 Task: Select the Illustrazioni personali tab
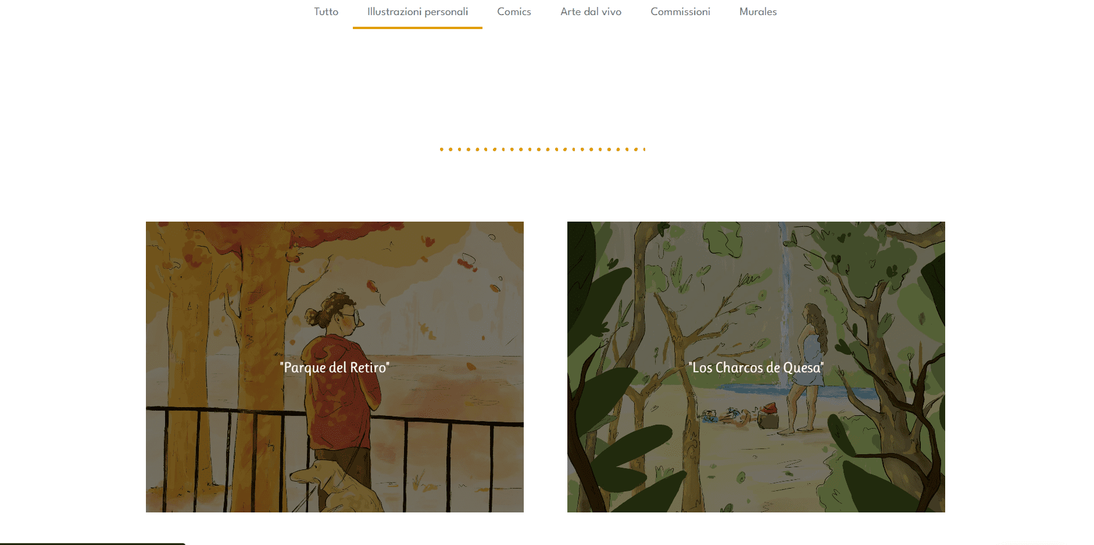[x=417, y=12]
